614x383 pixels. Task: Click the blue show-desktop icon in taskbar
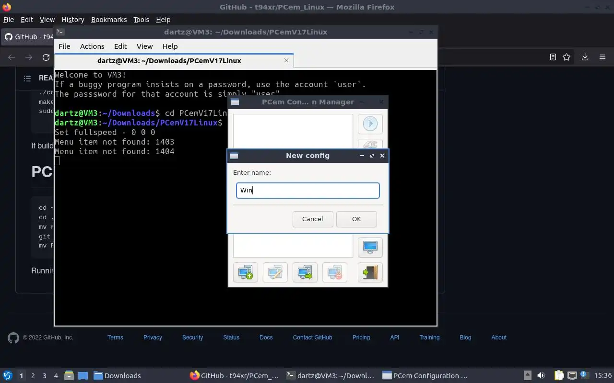pos(83,376)
